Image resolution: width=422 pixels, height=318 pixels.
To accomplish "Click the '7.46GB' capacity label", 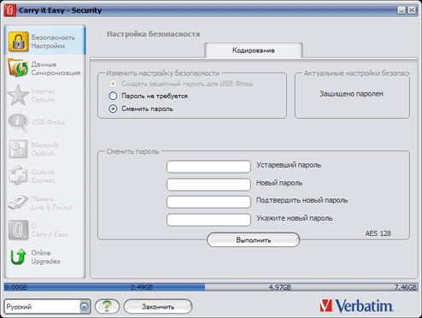I will 406,287.
